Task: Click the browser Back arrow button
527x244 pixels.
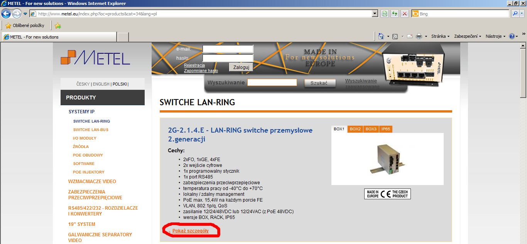Action: pyautogui.click(x=6, y=13)
